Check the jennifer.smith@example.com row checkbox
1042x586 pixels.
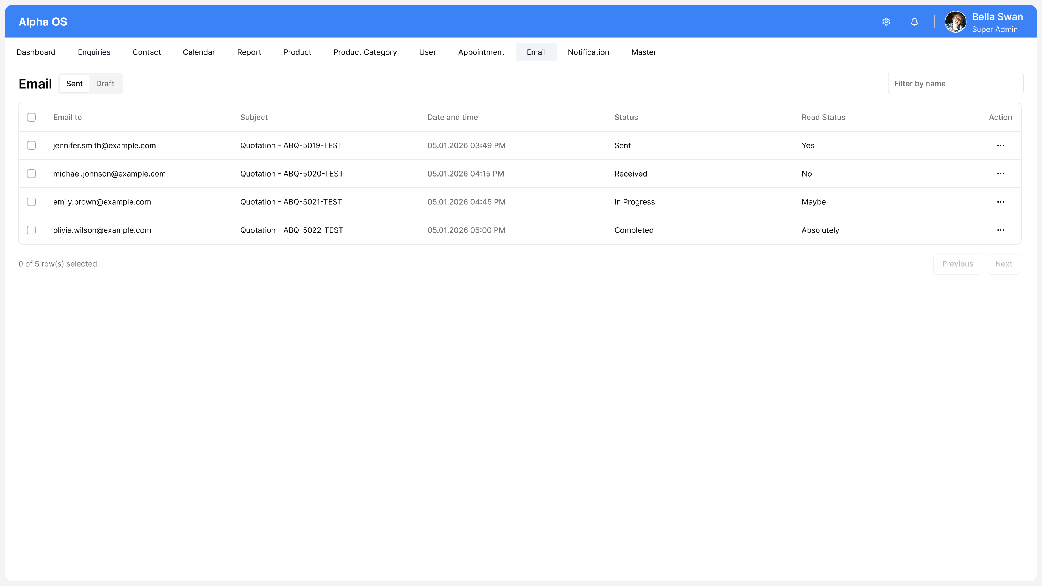pyautogui.click(x=31, y=145)
